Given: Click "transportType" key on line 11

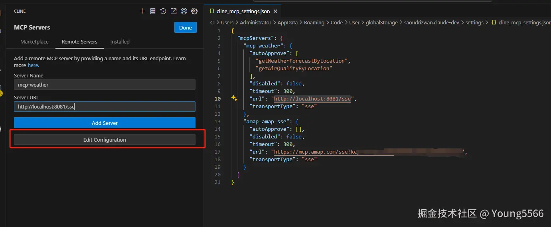Looking at the screenshot, I should tap(273, 106).
